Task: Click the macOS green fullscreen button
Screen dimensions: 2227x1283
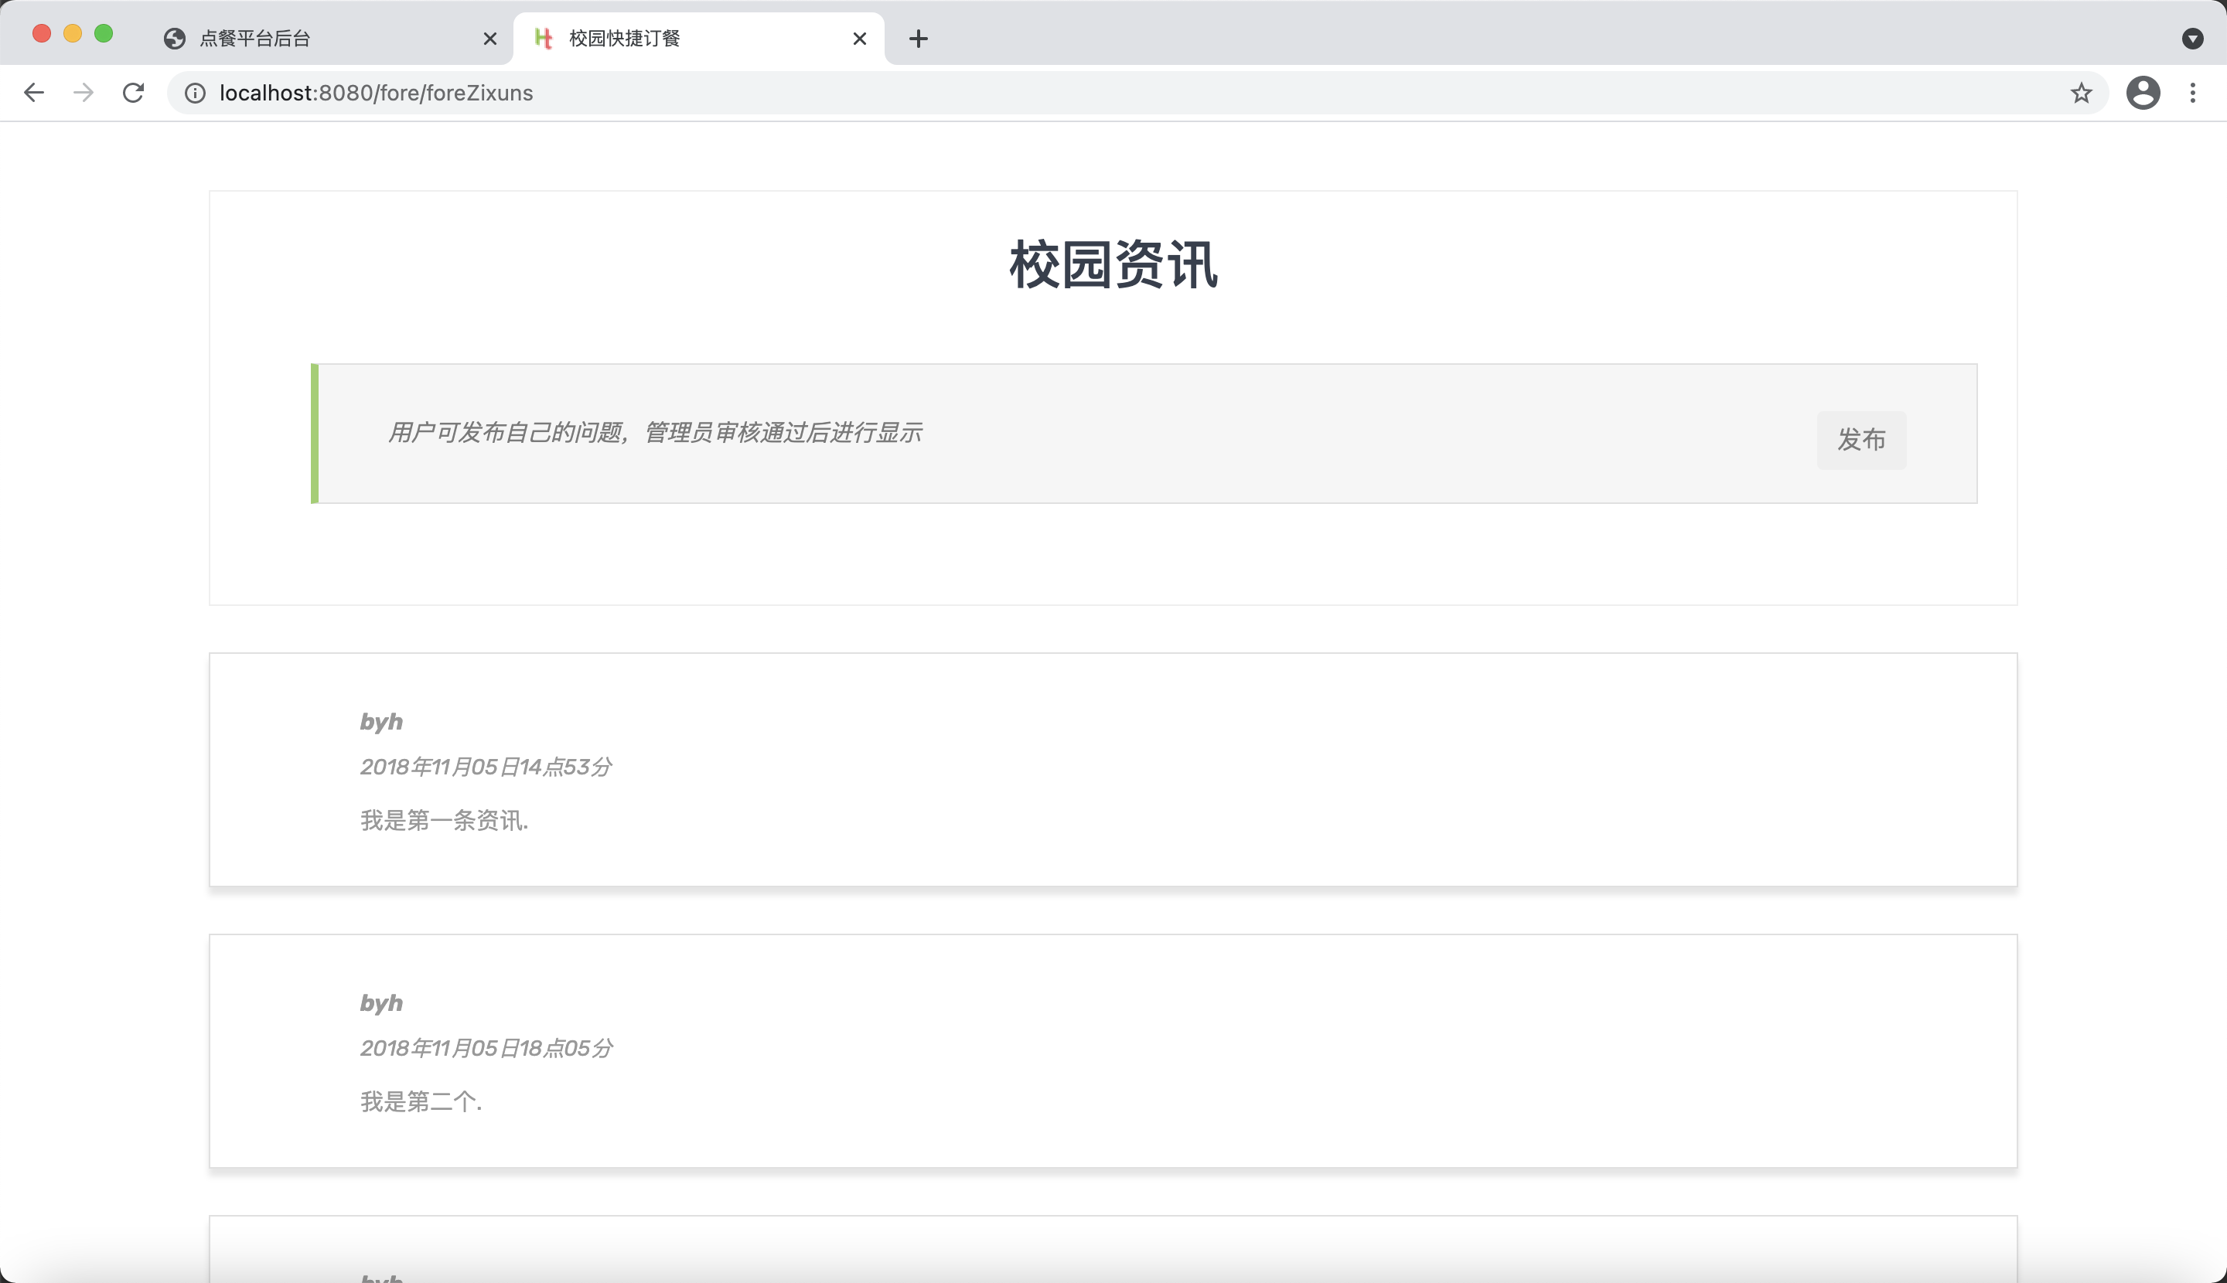Action: tap(103, 33)
